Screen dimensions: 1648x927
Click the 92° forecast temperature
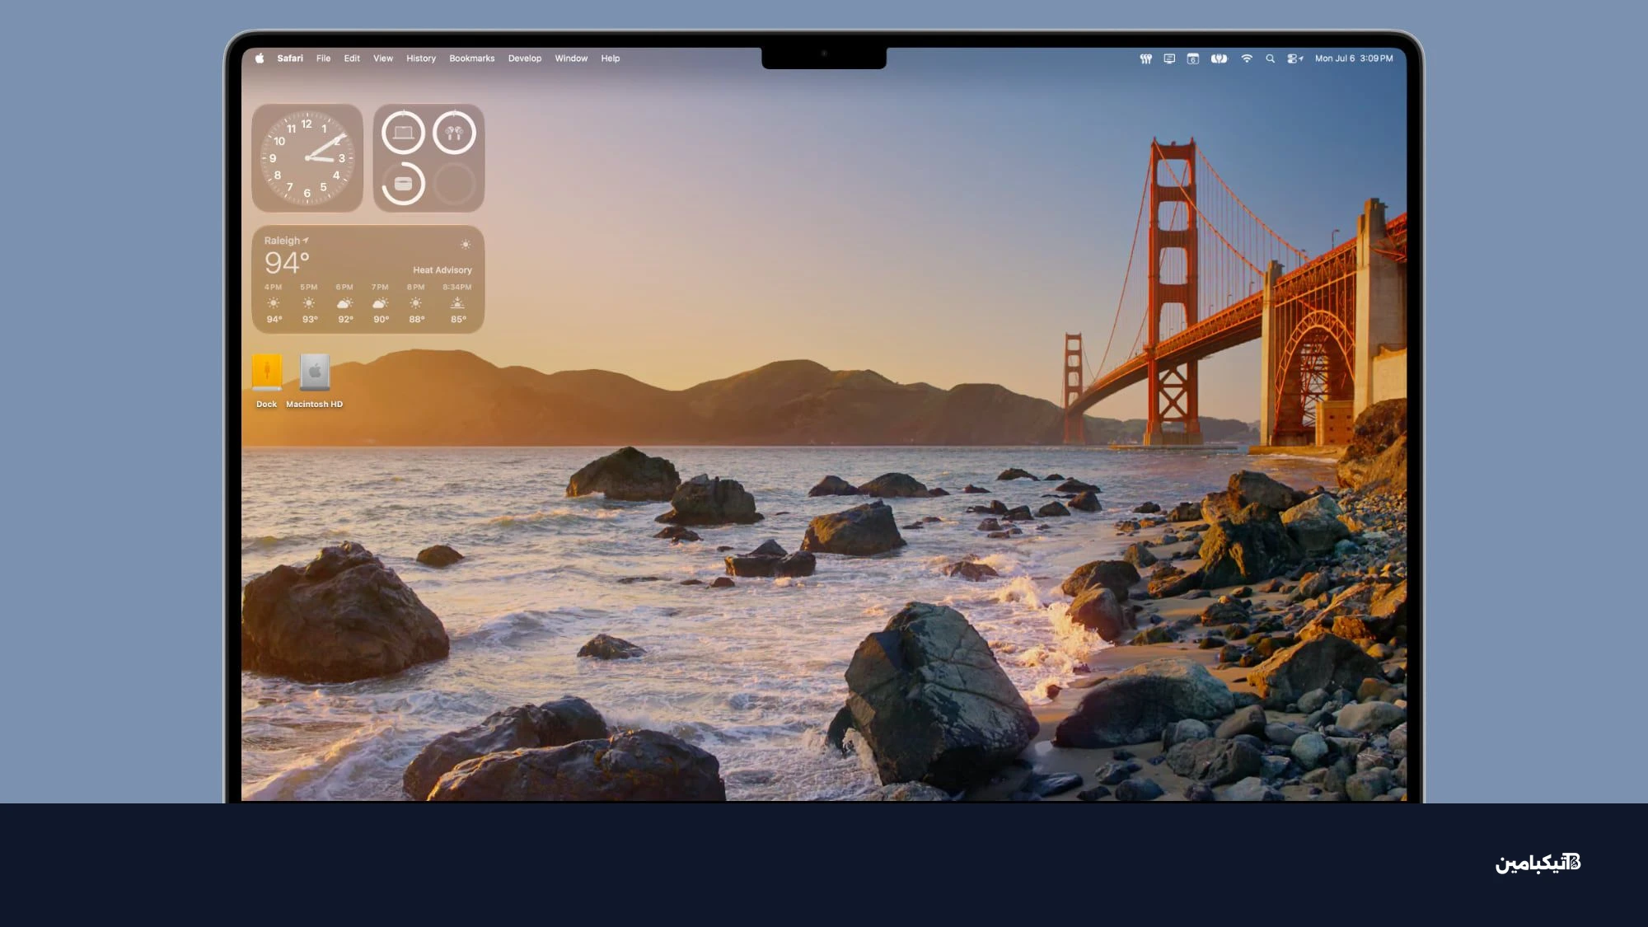[x=345, y=320]
